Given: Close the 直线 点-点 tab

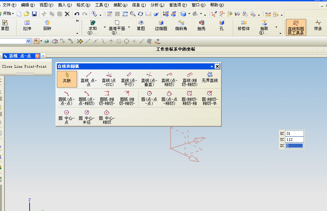Looking at the screenshot, I should tap(37, 56).
